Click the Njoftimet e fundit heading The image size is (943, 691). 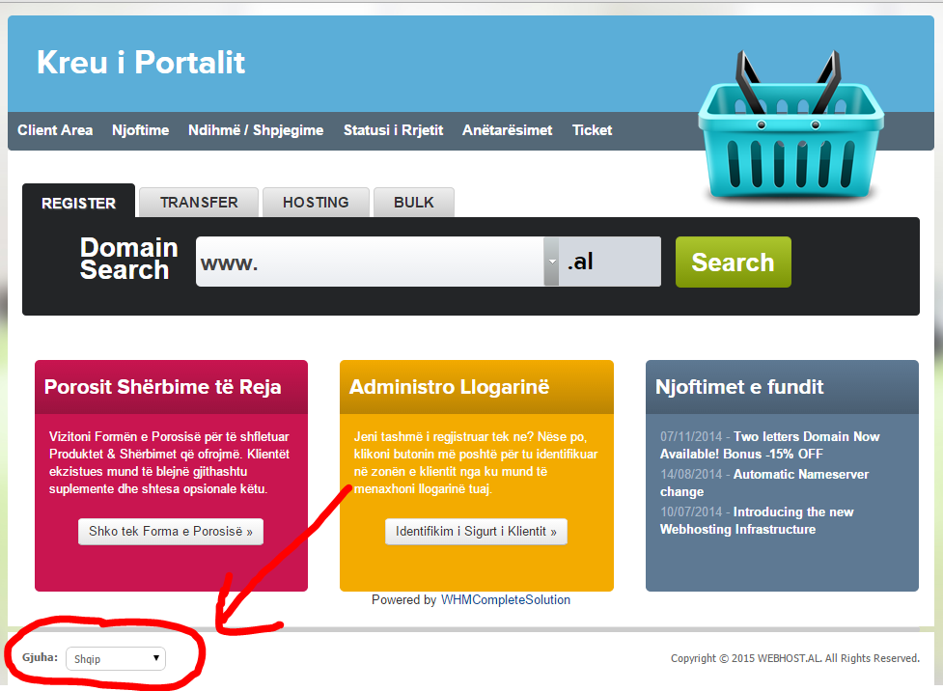coord(739,387)
